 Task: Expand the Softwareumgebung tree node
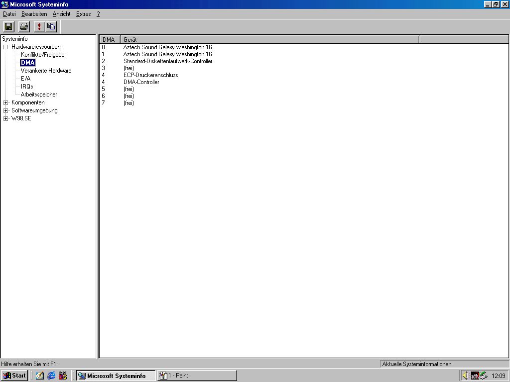[5, 111]
